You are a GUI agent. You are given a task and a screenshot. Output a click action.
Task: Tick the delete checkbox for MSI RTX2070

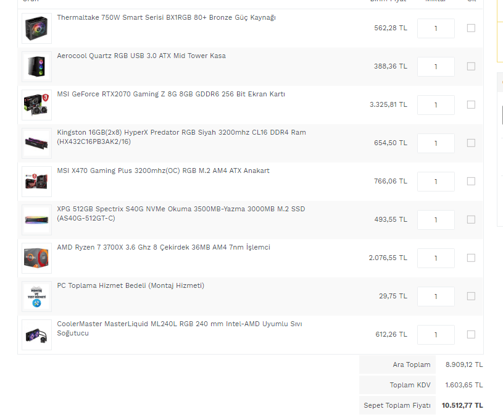[x=471, y=104]
